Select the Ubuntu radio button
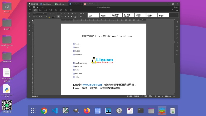The height and width of the screenshot is (116, 206). pos(74,44)
